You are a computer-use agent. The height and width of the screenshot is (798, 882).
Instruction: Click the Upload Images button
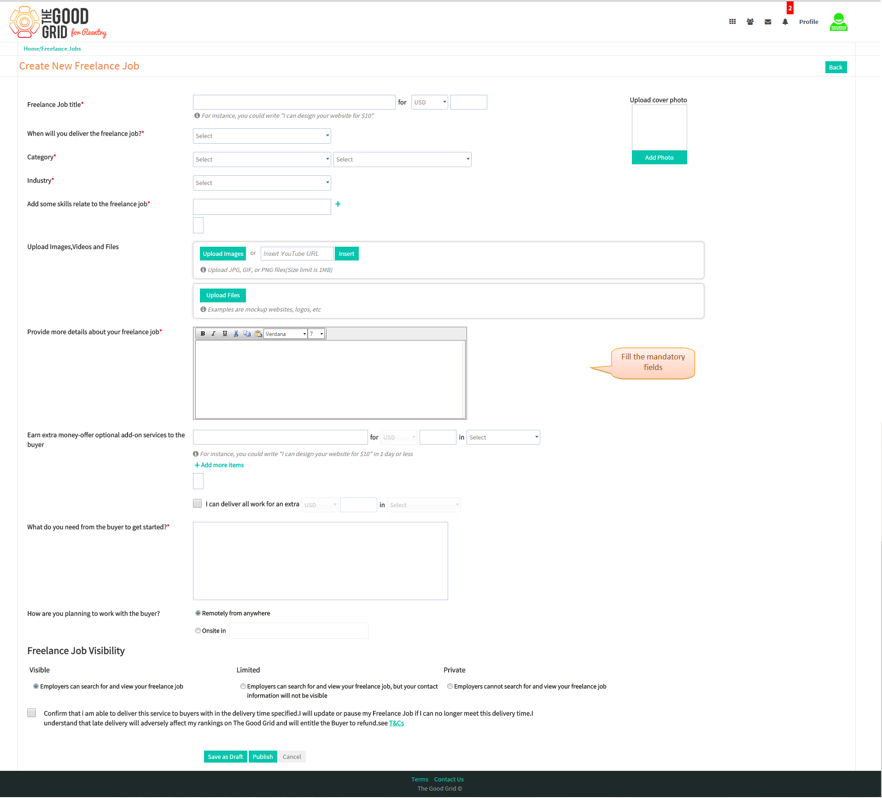223,254
